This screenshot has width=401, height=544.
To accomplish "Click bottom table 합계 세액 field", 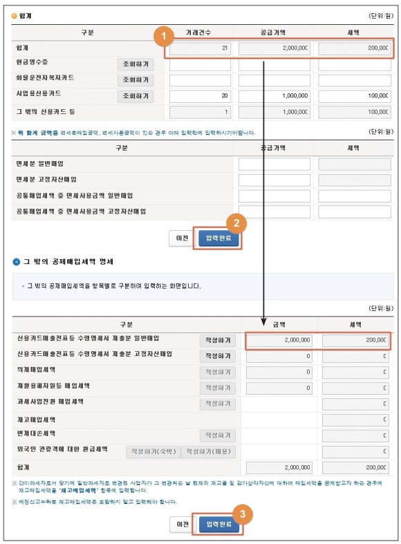I will 355,468.
